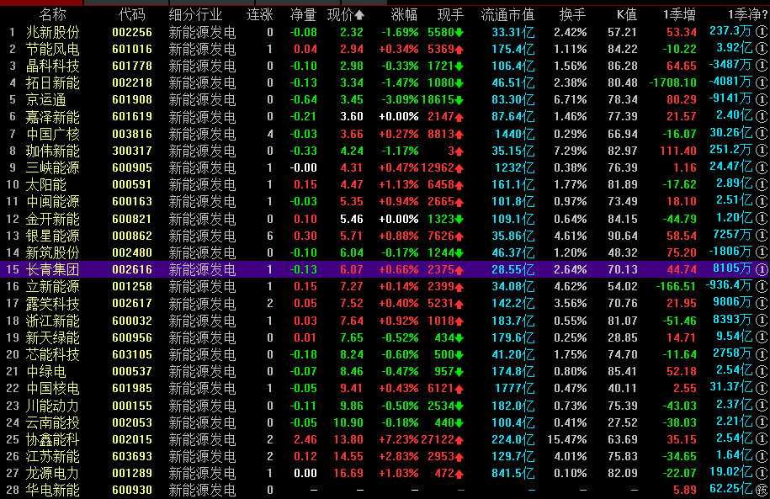Click the 名称 column header
770x499 pixels.
52,15
